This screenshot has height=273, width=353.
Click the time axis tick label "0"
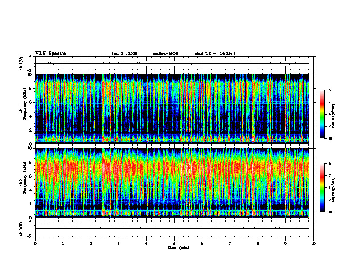coord(35,244)
